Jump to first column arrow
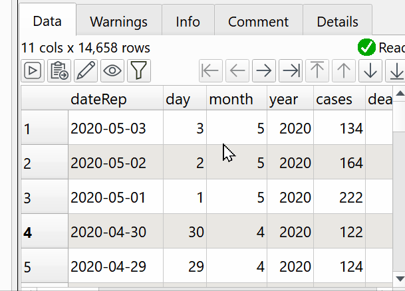The image size is (405, 291). click(211, 70)
